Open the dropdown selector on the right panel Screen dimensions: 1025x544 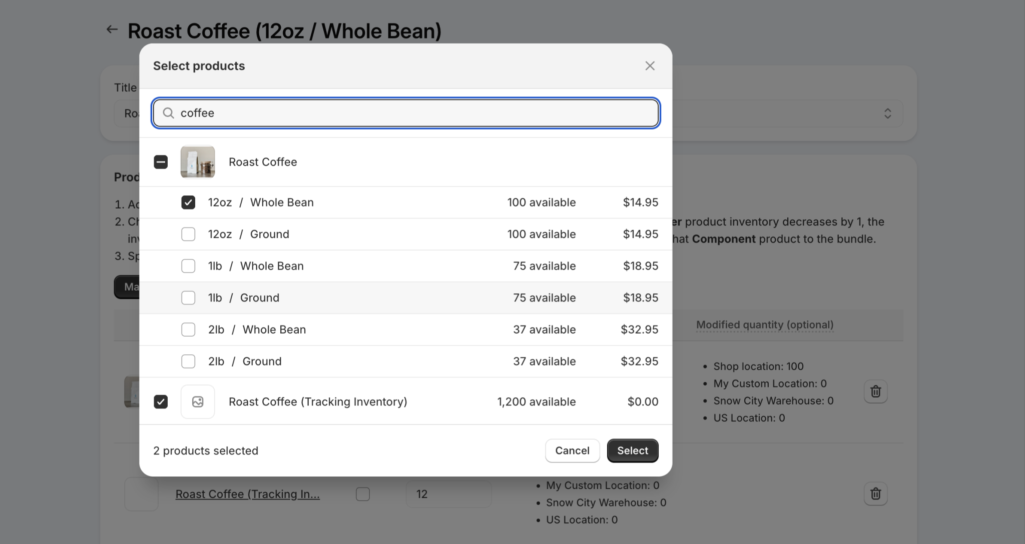click(887, 113)
